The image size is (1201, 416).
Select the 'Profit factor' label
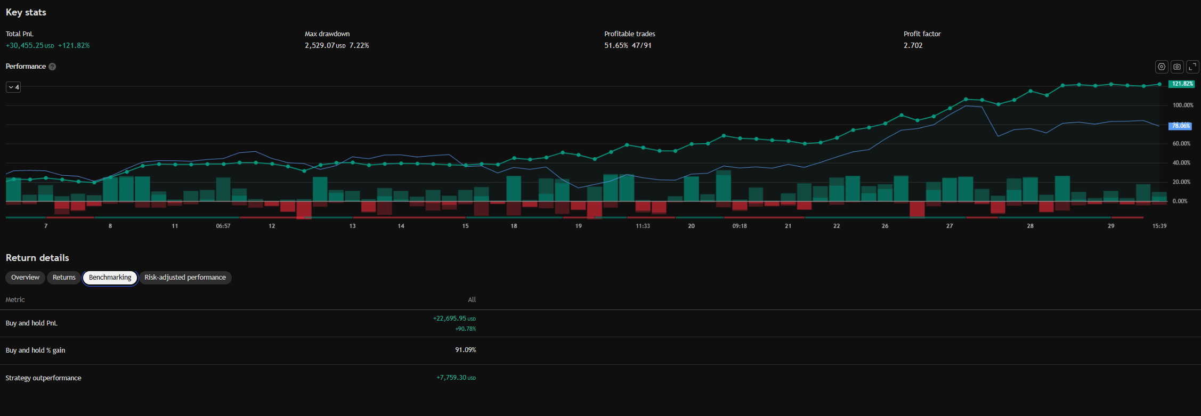click(922, 34)
